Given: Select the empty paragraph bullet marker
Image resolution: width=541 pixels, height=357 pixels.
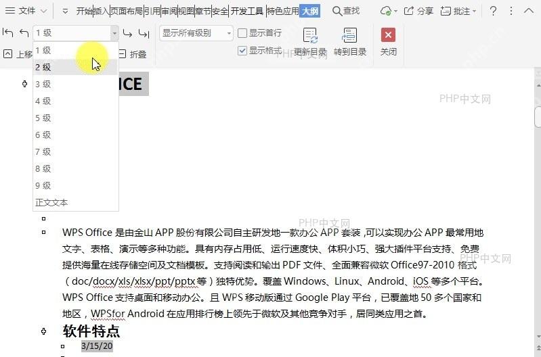Looking at the screenshot, I should [43, 218].
